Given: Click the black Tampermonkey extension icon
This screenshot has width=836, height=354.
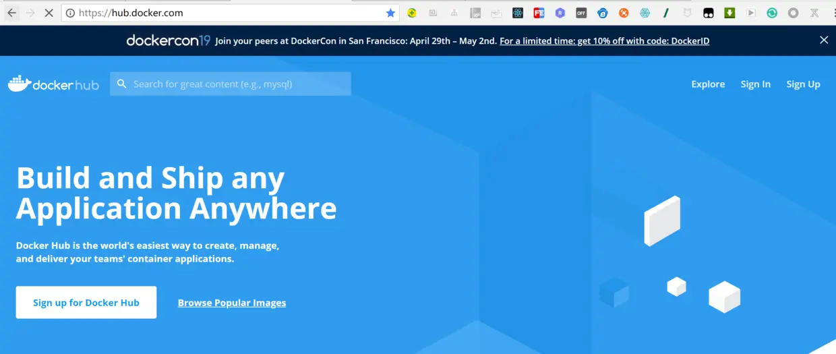Looking at the screenshot, I should 709,13.
